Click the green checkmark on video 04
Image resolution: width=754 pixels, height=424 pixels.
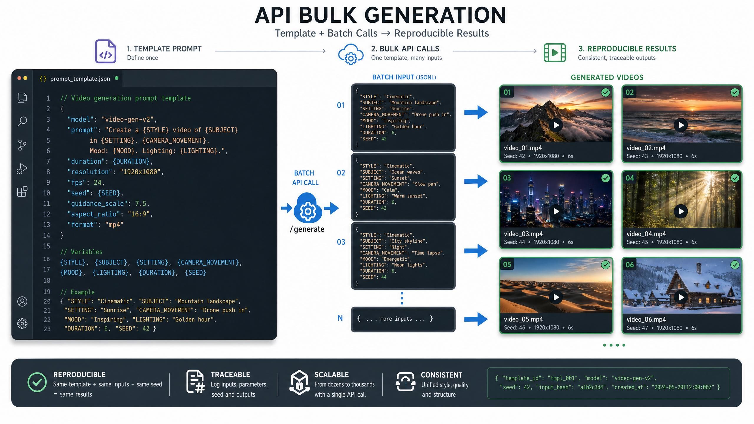(x=735, y=178)
